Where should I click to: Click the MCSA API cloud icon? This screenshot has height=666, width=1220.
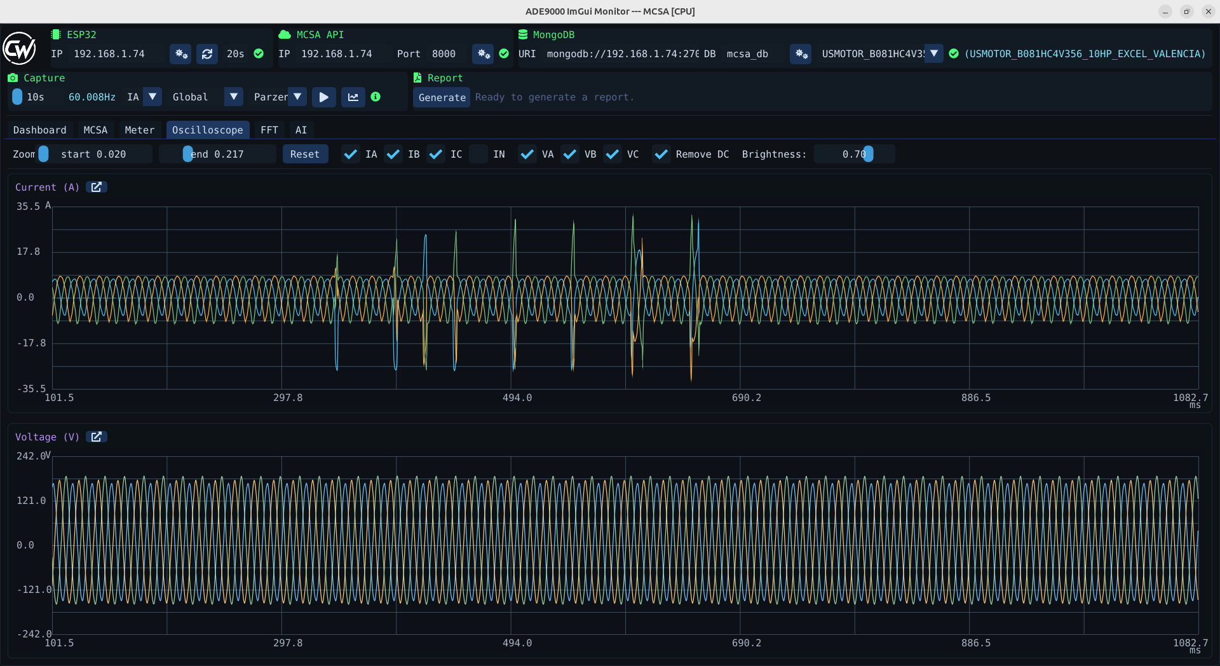(285, 34)
